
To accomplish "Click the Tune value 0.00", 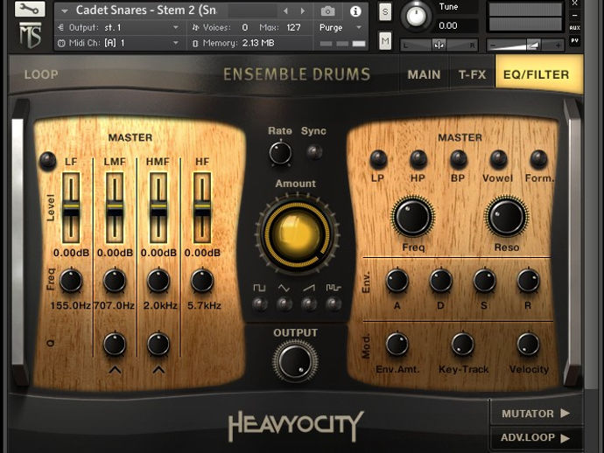I will point(448,25).
